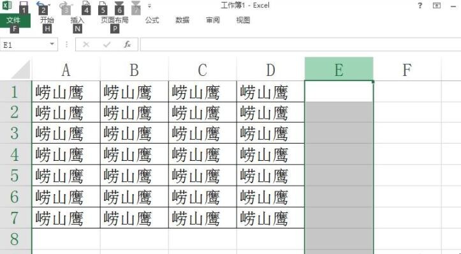Image resolution: width=461 pixels, height=254 pixels.
Task: Select row 1 header
Action: [x=16, y=91]
